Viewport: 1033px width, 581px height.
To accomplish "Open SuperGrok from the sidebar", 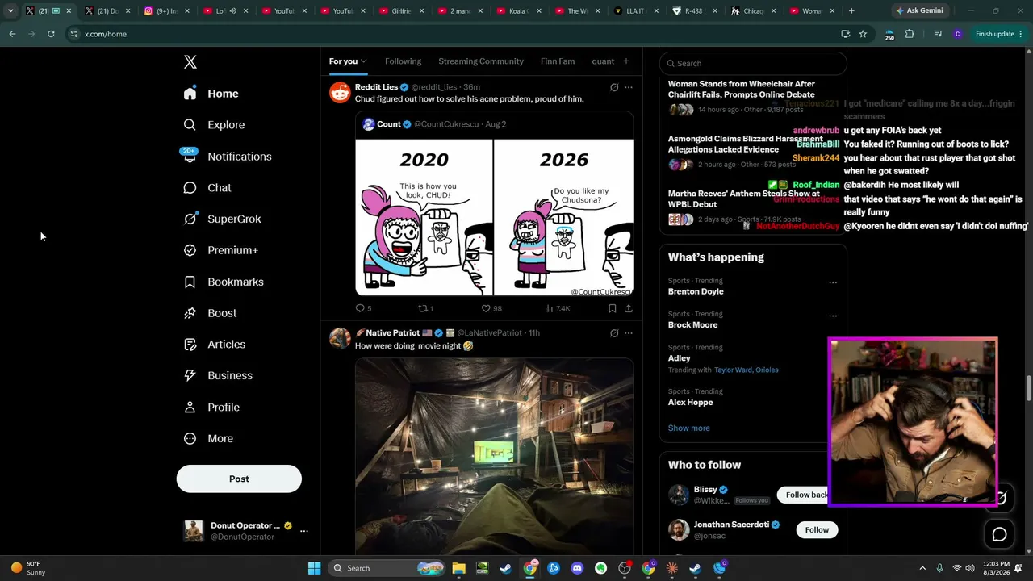I will pos(222,219).
